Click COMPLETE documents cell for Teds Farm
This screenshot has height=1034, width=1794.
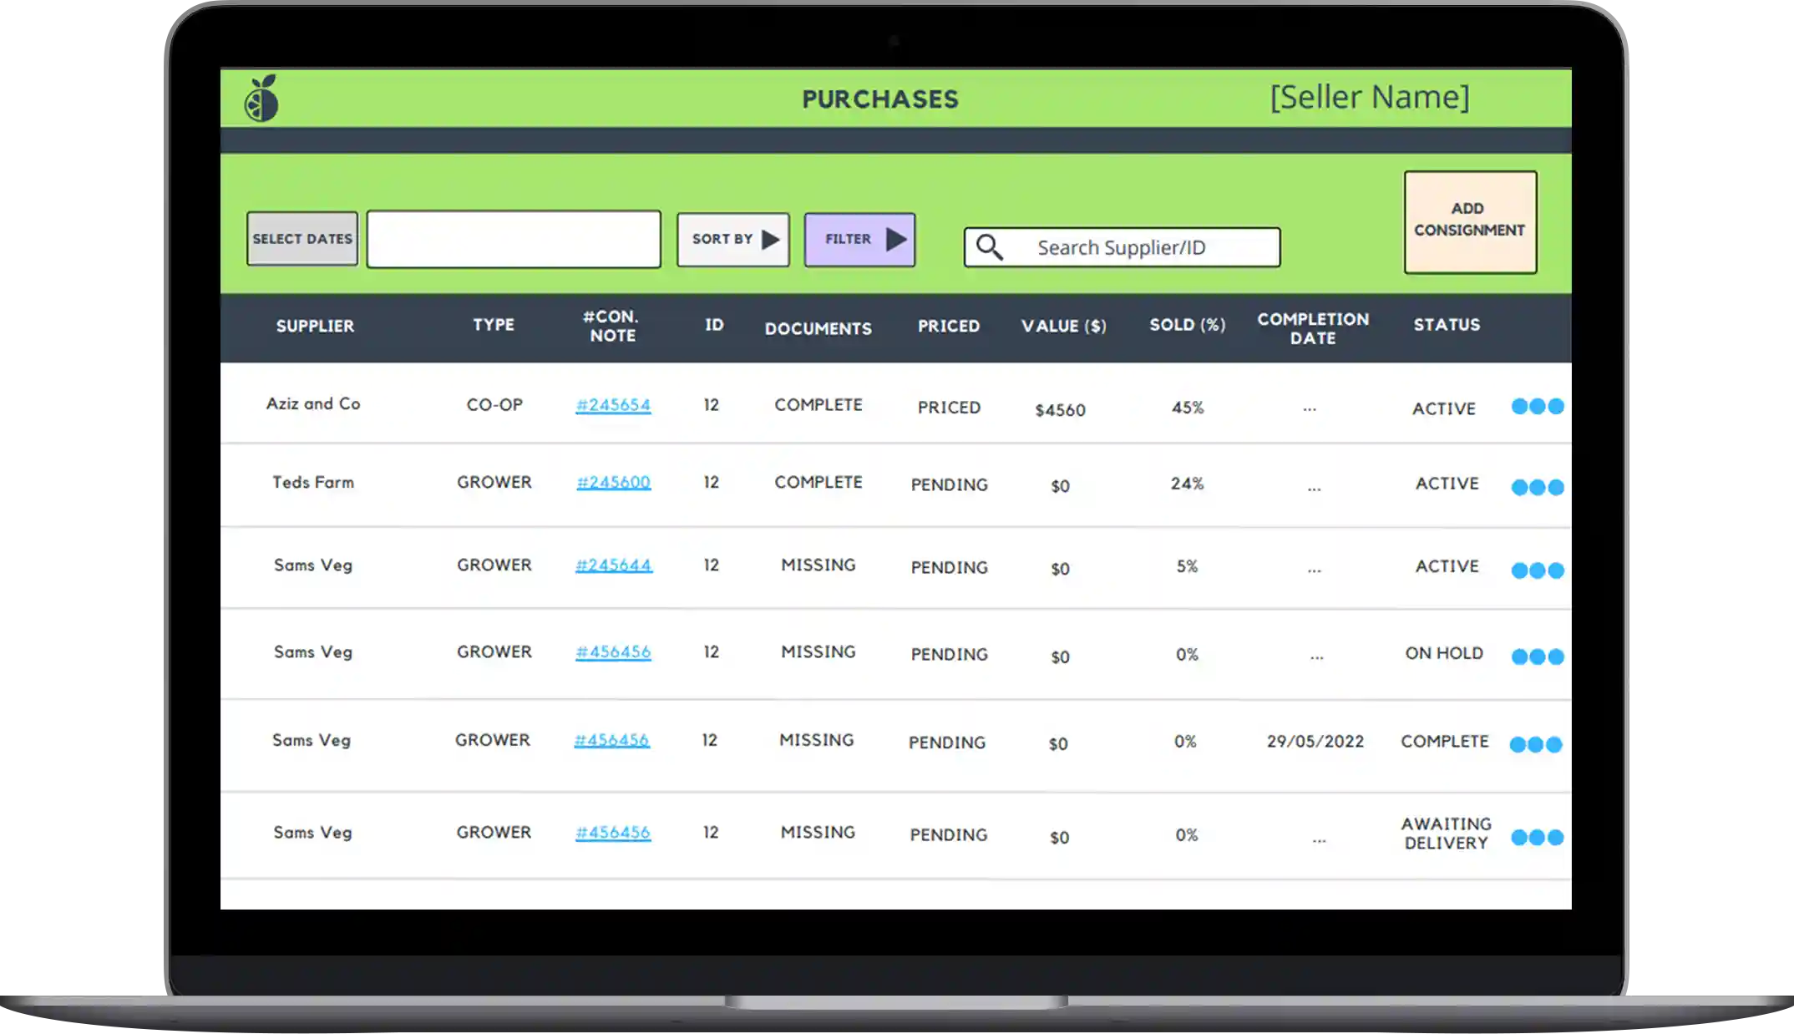[x=818, y=482]
